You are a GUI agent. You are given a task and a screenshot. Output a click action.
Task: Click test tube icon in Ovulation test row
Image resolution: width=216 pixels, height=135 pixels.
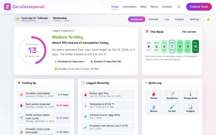tap(86, 127)
